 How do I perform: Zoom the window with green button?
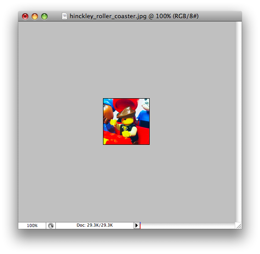44,16
